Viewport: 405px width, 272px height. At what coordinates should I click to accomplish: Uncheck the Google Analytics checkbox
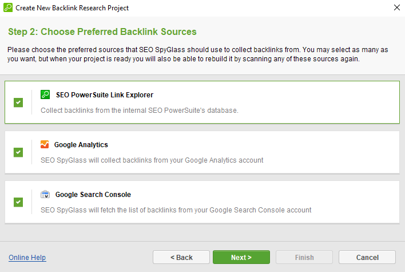(18, 152)
